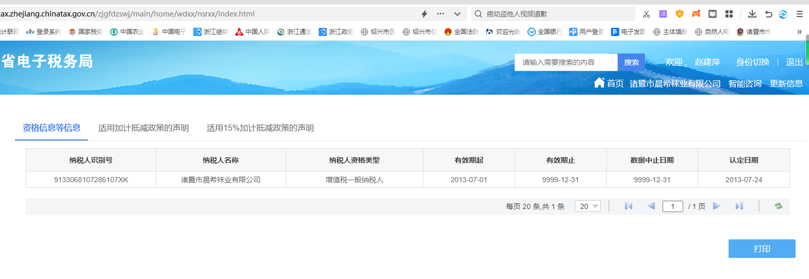809x279 pixels.
Task: Click the green refresh table icon
Action: tap(778, 206)
